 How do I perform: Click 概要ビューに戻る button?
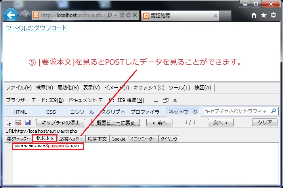click(x=116, y=123)
